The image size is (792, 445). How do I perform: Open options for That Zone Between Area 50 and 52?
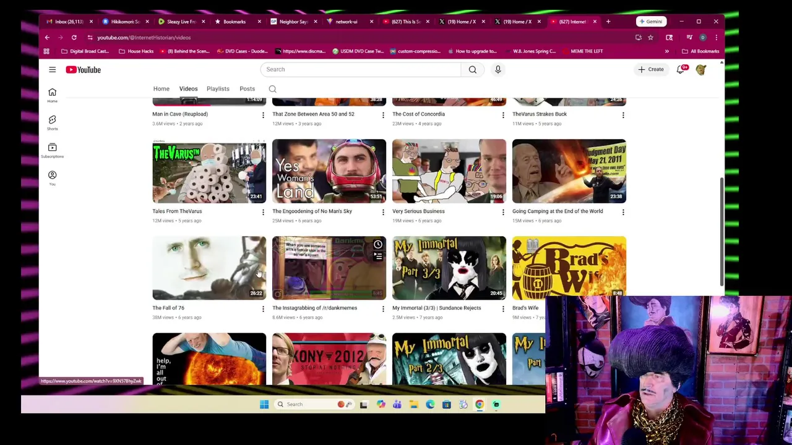(x=383, y=115)
